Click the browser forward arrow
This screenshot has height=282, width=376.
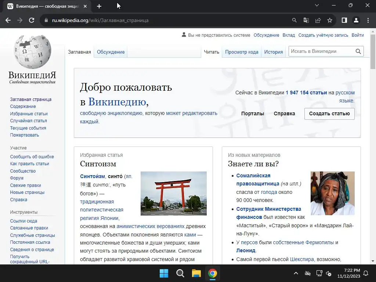(x=20, y=21)
